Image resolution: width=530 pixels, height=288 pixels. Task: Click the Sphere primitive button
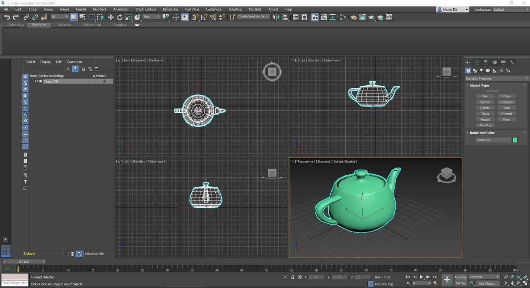(485, 102)
